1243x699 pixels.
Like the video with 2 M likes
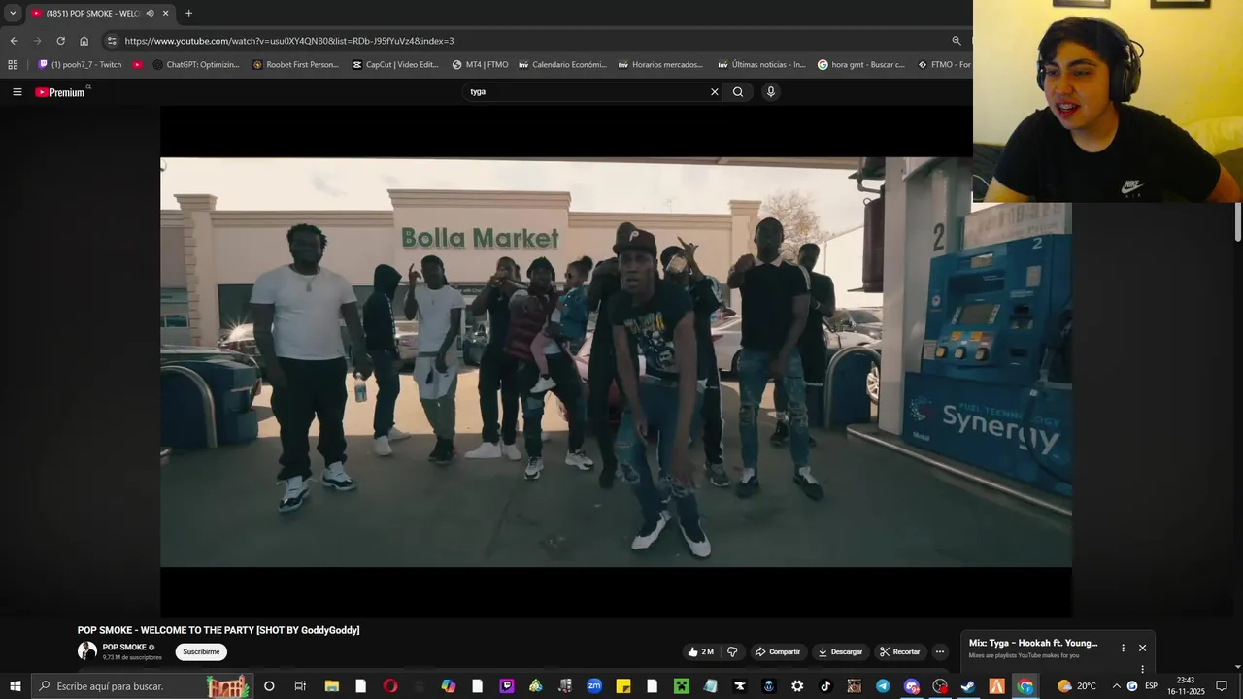[700, 651]
